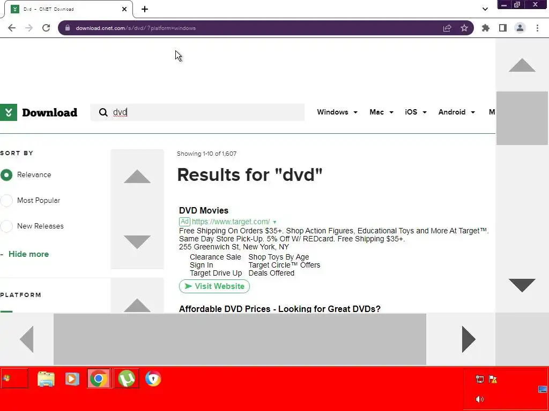
Task: Focus the dvd search field
Action: tap(197, 112)
